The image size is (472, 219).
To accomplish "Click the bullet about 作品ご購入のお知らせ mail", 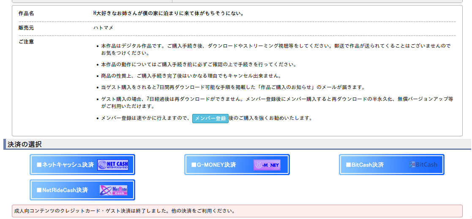I will (233, 87).
